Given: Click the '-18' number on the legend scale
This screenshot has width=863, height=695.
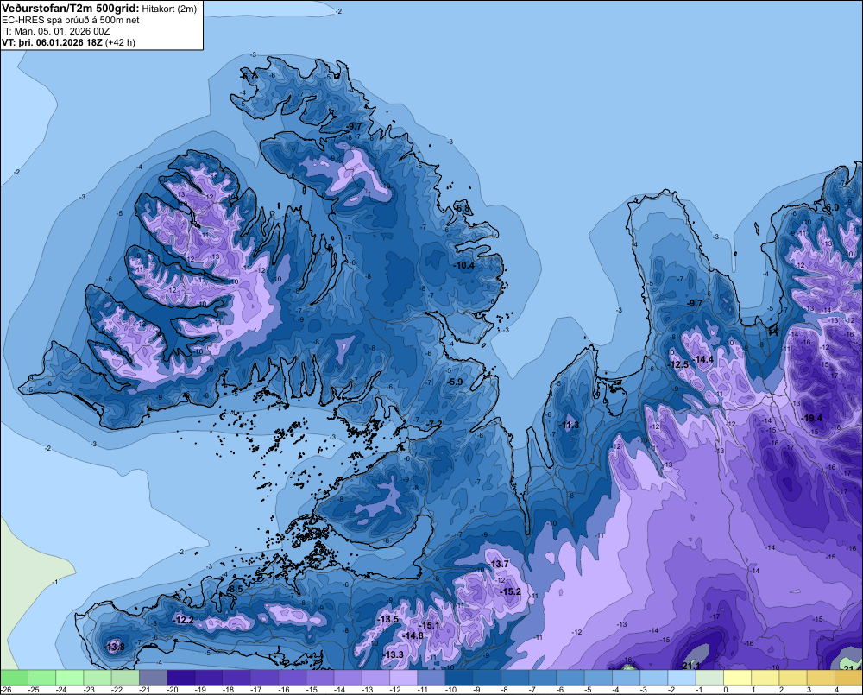Looking at the screenshot, I should tap(228, 690).
